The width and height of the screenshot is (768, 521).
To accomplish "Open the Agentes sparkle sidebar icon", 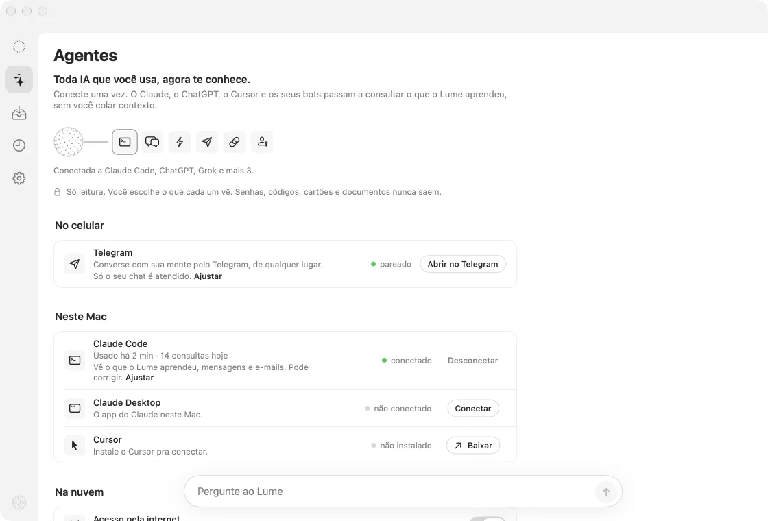I will coord(19,80).
